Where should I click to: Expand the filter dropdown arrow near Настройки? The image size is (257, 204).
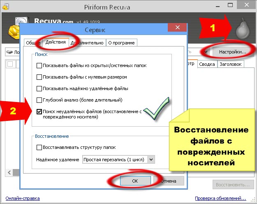coord(206,52)
